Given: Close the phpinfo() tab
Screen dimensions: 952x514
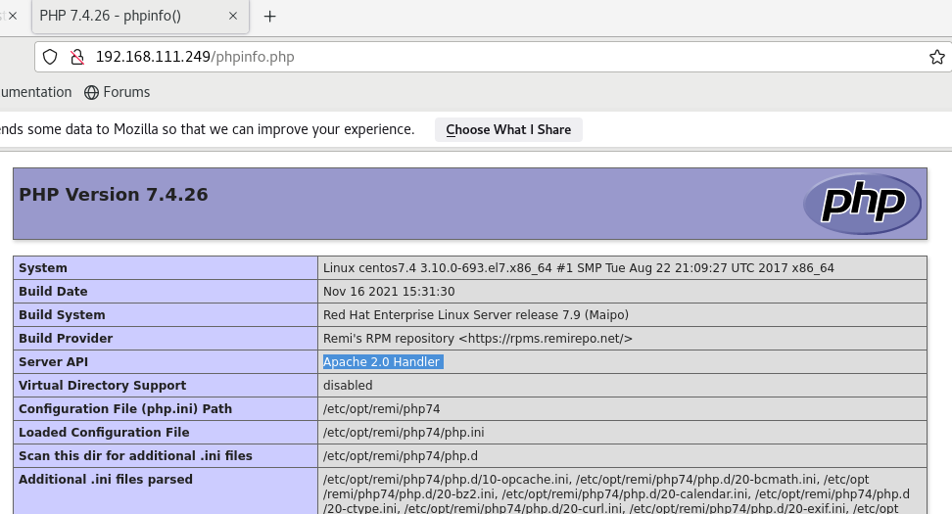Looking at the screenshot, I should [x=232, y=16].
